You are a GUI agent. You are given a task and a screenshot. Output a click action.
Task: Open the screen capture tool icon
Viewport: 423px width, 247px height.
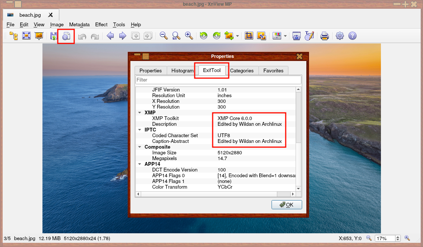coord(296,35)
